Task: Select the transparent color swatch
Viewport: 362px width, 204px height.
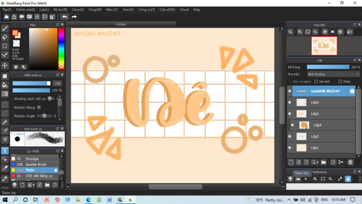Action: click(x=16, y=43)
